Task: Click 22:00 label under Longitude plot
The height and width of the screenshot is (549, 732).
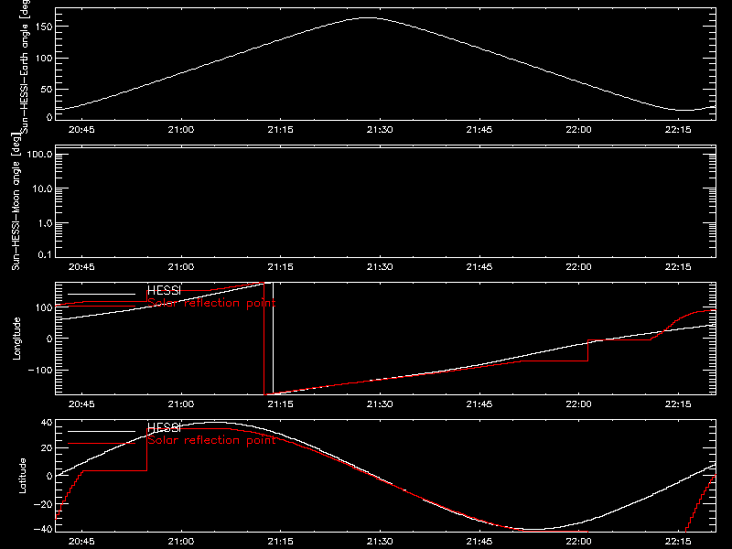Action: [x=578, y=404]
